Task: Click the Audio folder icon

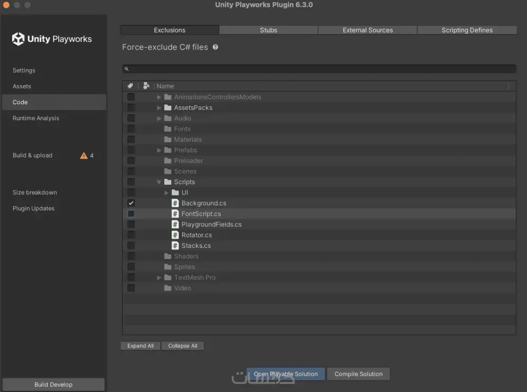Action: tap(168, 118)
